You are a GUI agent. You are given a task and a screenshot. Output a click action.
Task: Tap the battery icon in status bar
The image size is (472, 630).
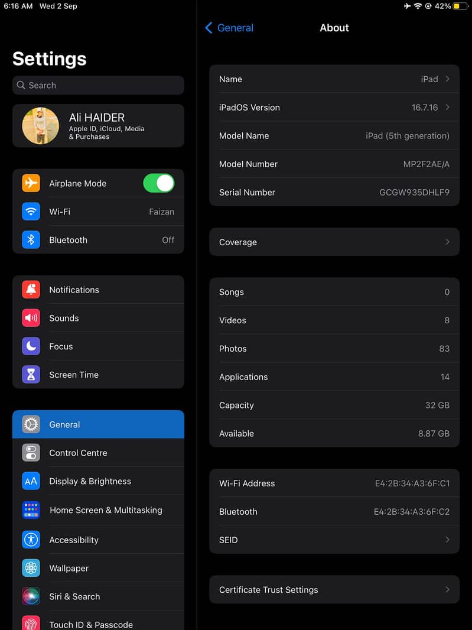pyautogui.click(x=461, y=6)
